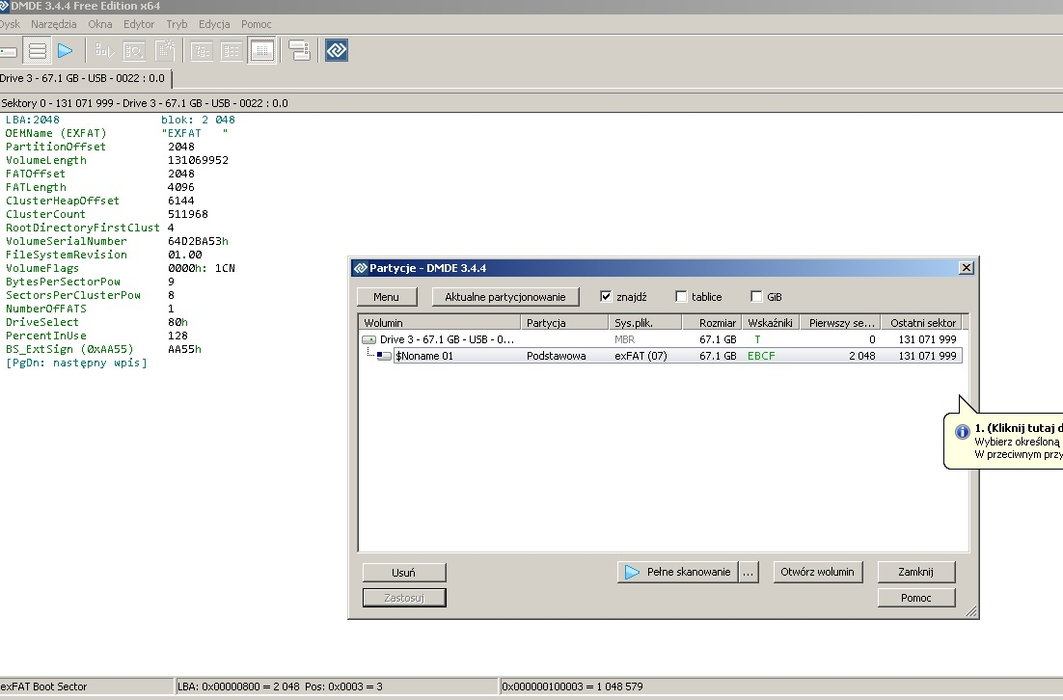The width and height of the screenshot is (1063, 700).
Task: Click the Otwórz wolumin button
Action: point(818,572)
